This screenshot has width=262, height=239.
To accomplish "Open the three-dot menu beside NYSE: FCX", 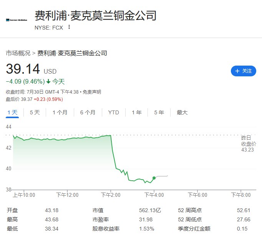I will (x=69, y=27).
